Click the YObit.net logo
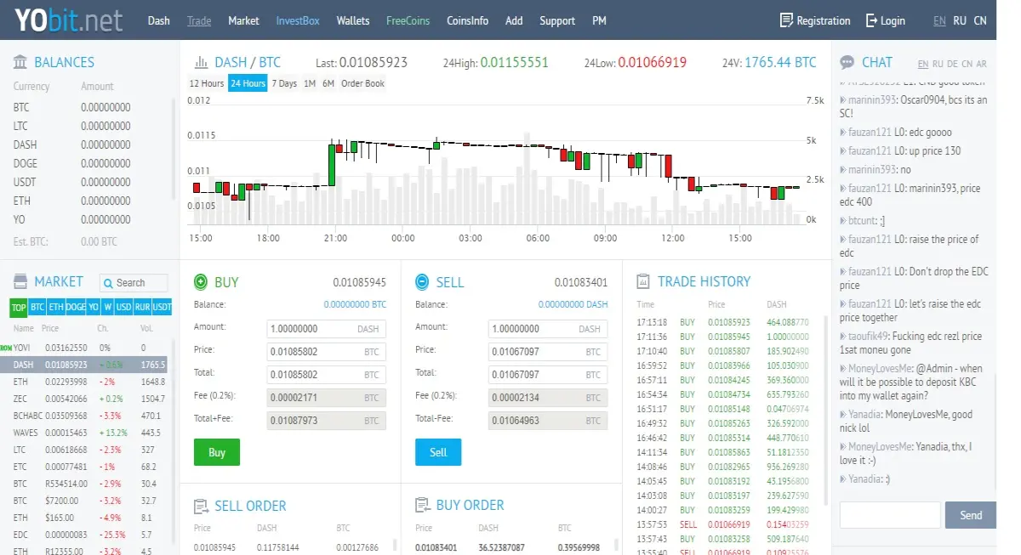Image resolution: width=1021 pixels, height=555 pixels. (68, 20)
